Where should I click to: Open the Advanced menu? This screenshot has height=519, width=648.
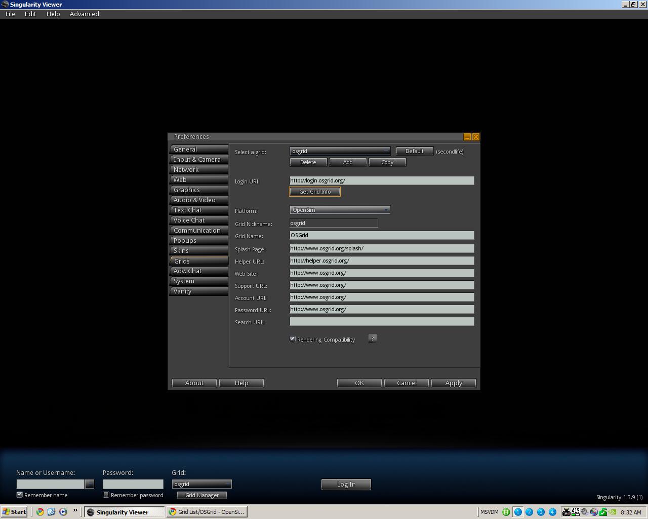point(84,14)
